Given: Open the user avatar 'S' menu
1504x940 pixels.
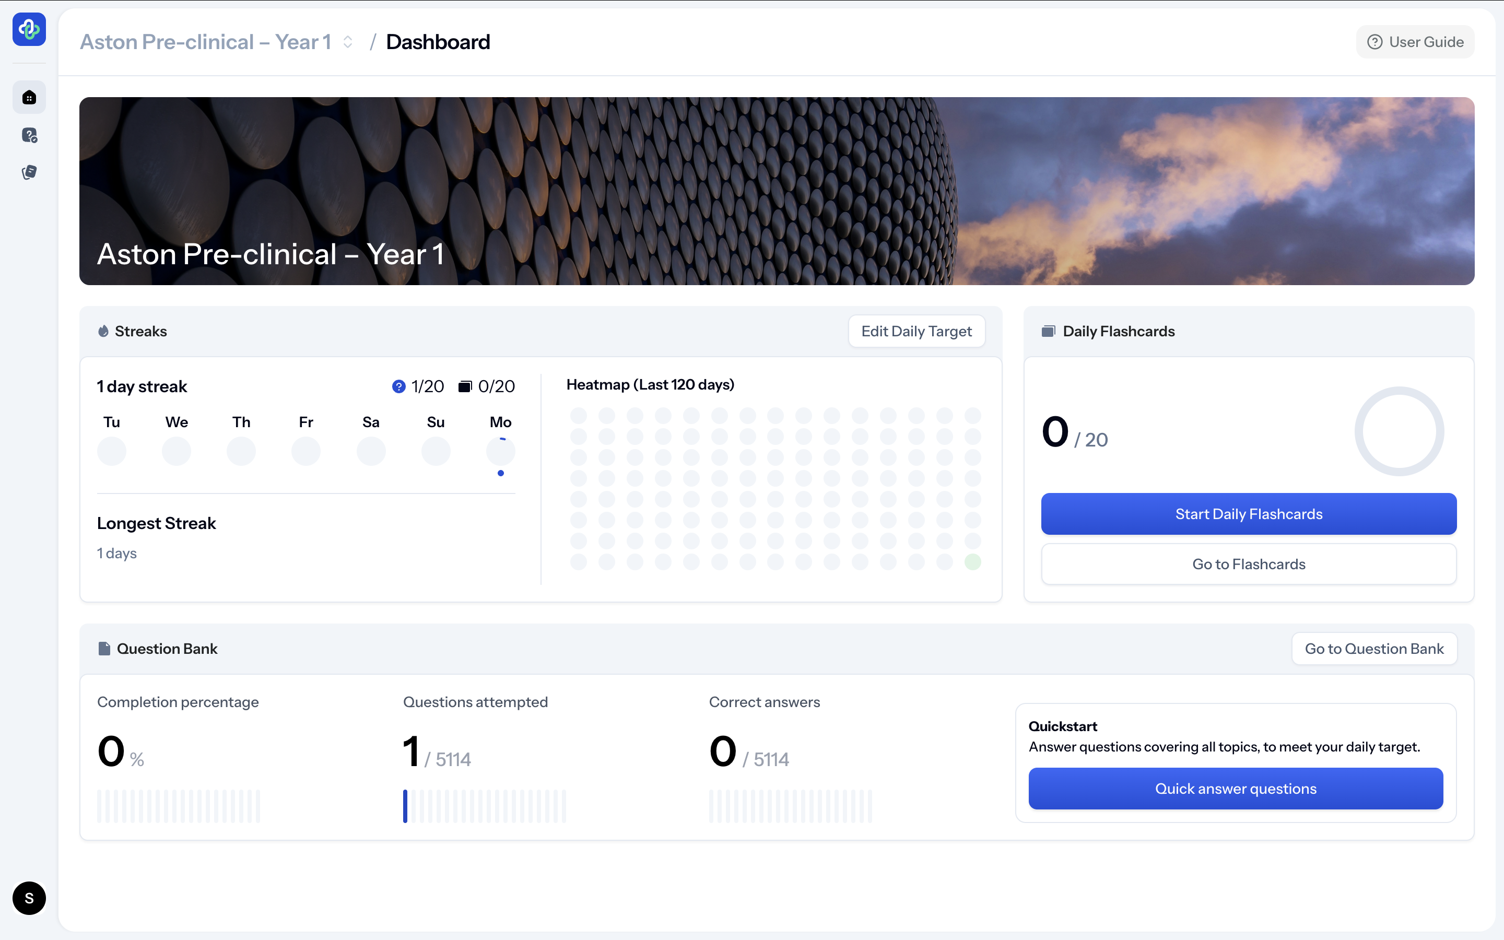Looking at the screenshot, I should tap(29, 898).
